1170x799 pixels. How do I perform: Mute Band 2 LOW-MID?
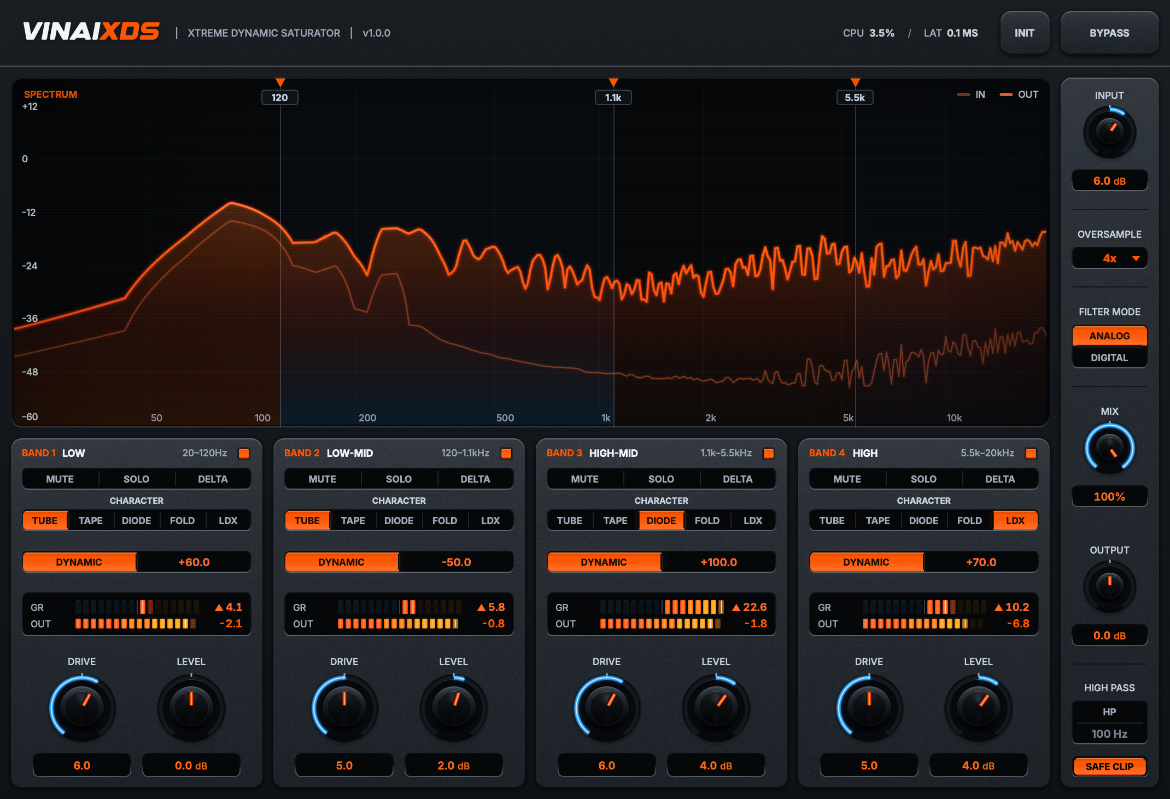(323, 479)
